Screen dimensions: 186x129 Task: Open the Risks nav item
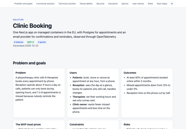point(150,4)
